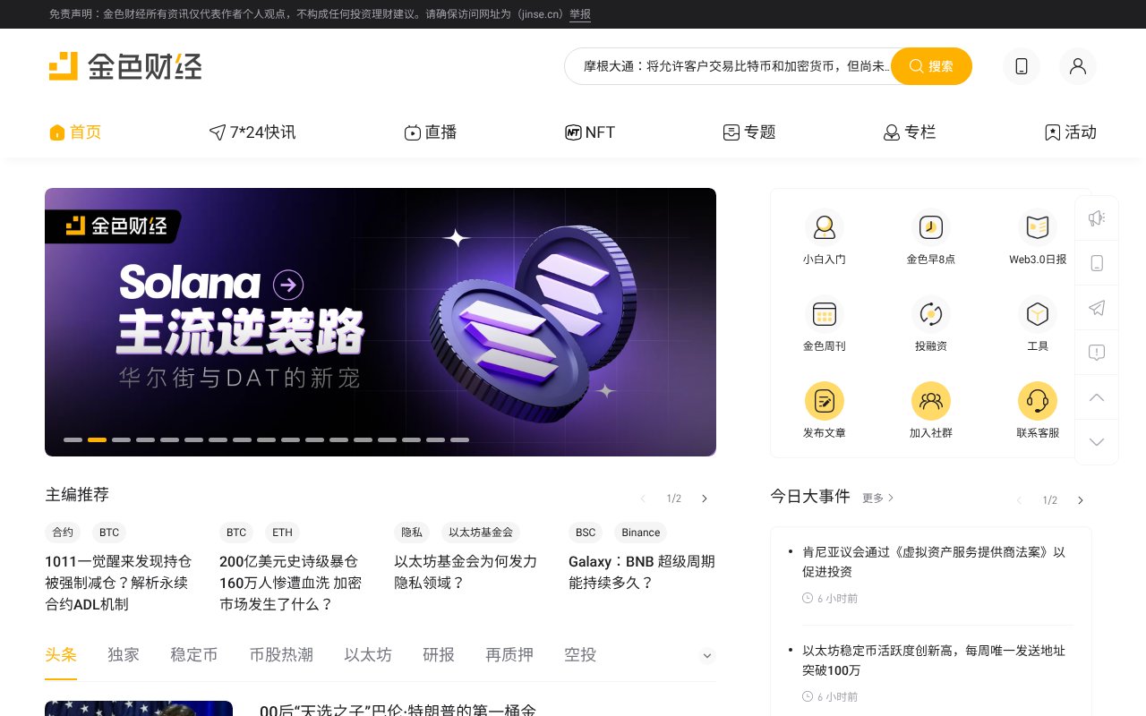Viewport: 1146px width, 716px height.
Task: Click the Telegram paper plane icon
Action: click(1096, 308)
